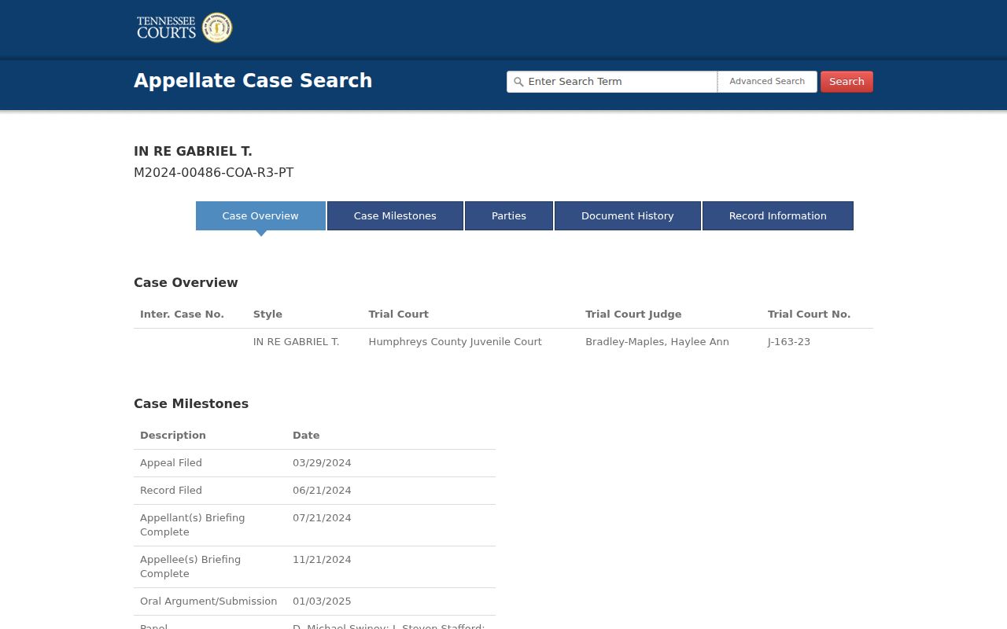Open Advanced Search
This screenshot has width=1007, height=629.
767,82
